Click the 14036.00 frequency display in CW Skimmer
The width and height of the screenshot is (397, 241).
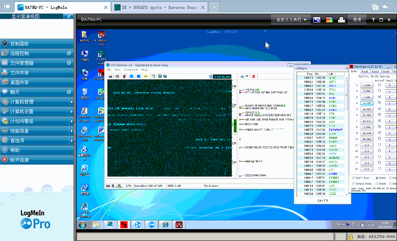(x=222, y=76)
